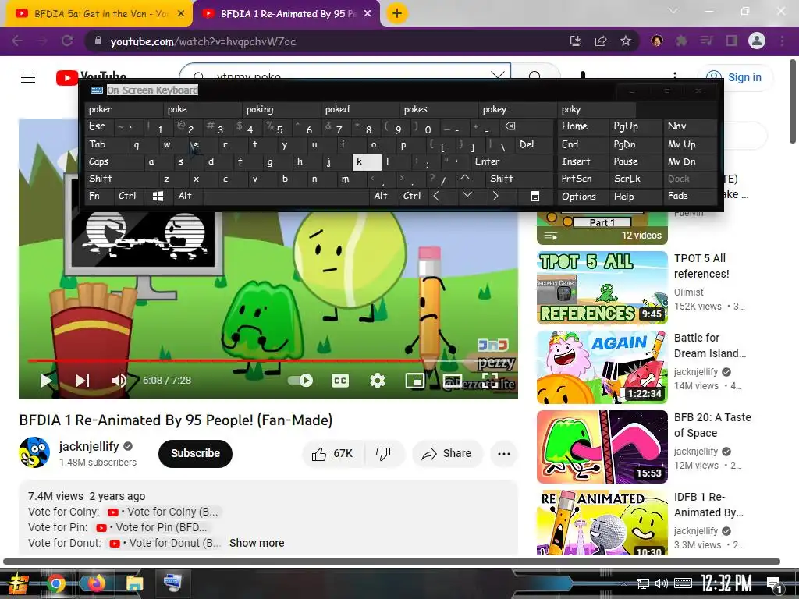The image size is (799, 599).
Task: Click Sign in button
Action: [x=735, y=77]
